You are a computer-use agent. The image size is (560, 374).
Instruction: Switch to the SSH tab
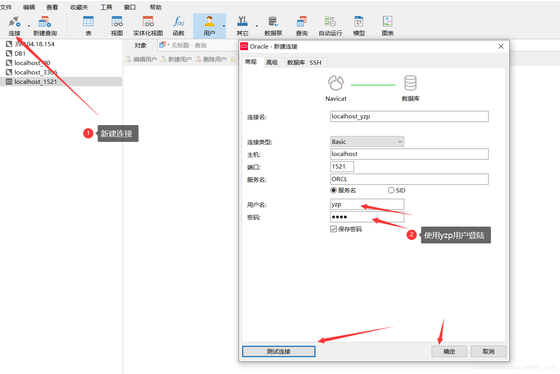click(x=316, y=62)
